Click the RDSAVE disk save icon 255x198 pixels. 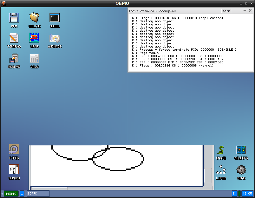click(x=14, y=59)
